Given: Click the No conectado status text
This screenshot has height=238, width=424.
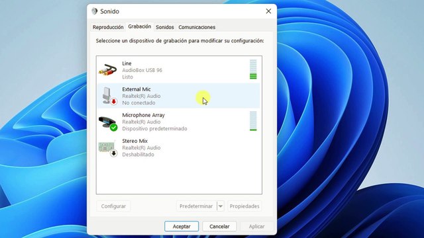Looking at the screenshot, I should 138,103.
